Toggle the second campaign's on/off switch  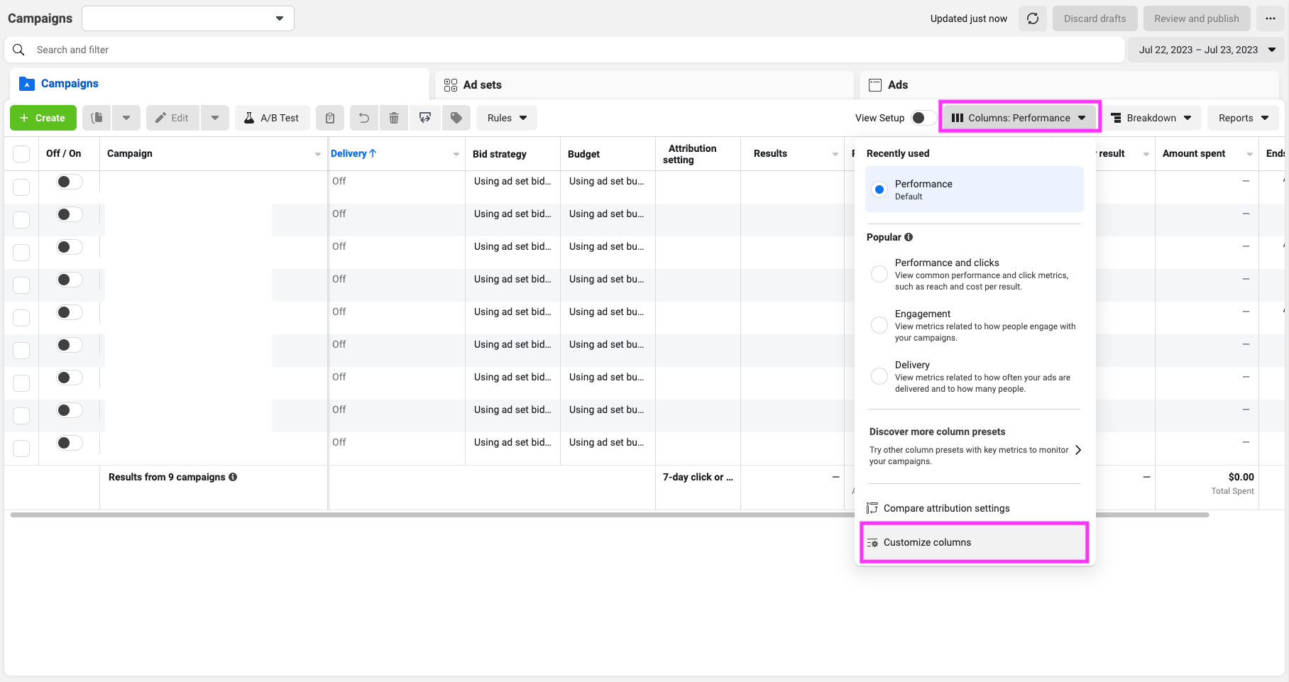70,214
